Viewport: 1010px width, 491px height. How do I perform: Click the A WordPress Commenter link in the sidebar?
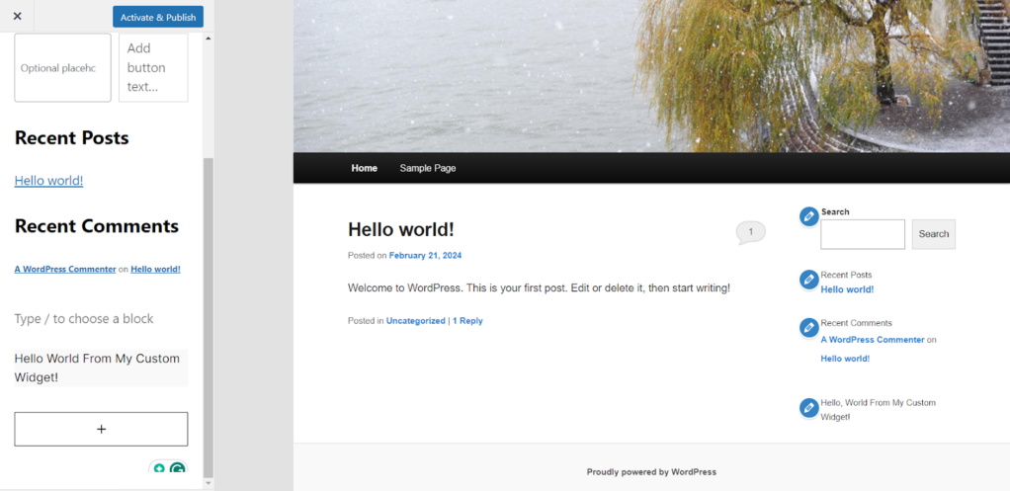click(x=873, y=339)
